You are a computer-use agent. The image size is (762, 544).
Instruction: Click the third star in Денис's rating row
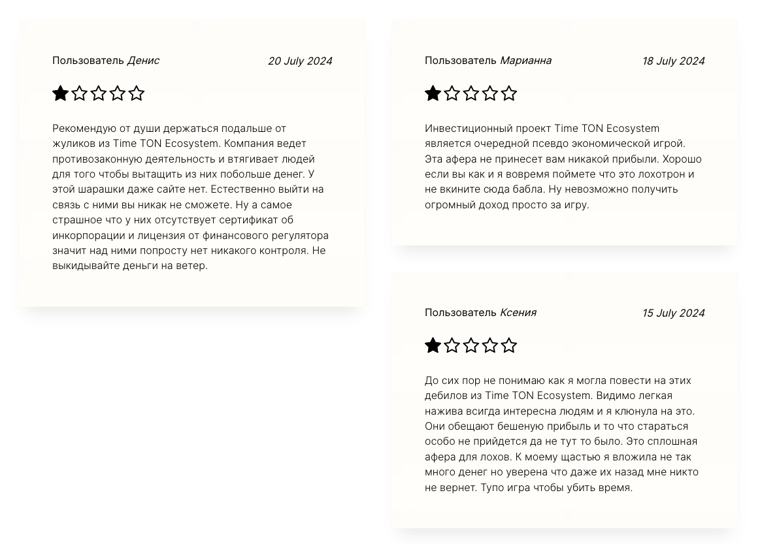point(98,93)
